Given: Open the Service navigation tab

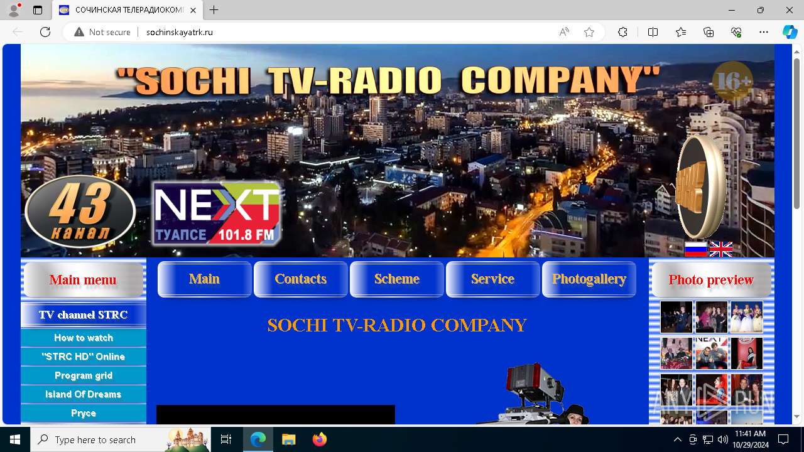Looking at the screenshot, I should (492, 279).
